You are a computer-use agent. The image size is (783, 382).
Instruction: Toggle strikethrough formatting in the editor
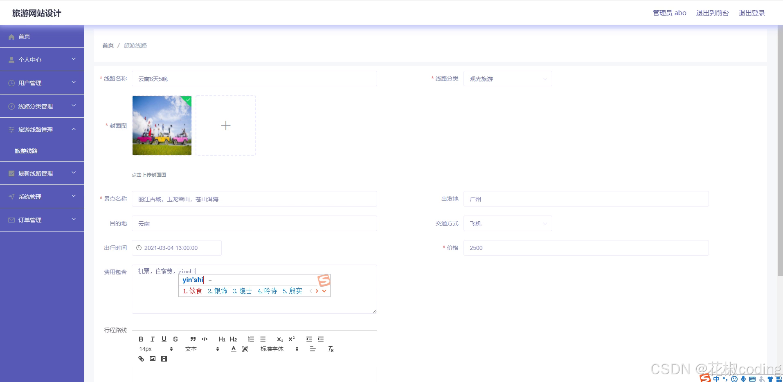(175, 339)
